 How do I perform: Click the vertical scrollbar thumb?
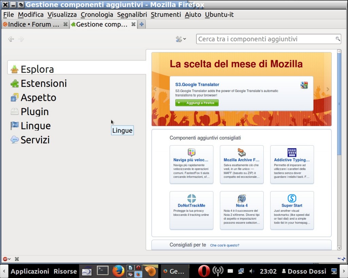(x=339, y=104)
